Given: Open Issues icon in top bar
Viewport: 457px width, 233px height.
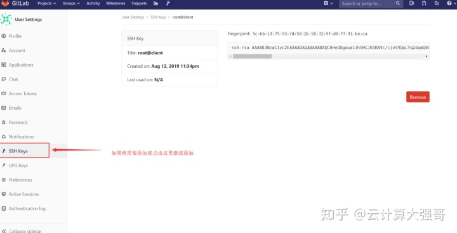Looking at the screenshot, I should point(411,3).
